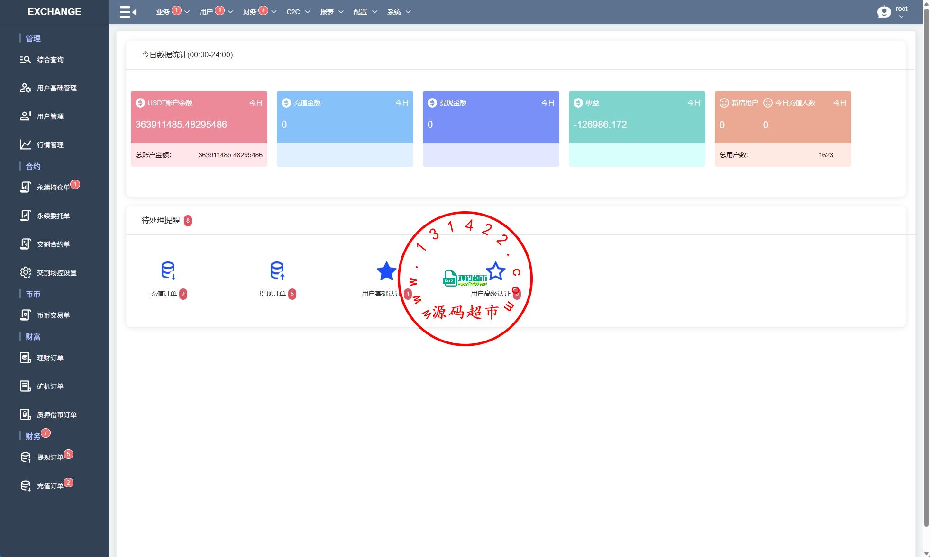Viewport: 930px width, 557px height.
Task: Click the root user avatar icon
Action: coord(884,12)
